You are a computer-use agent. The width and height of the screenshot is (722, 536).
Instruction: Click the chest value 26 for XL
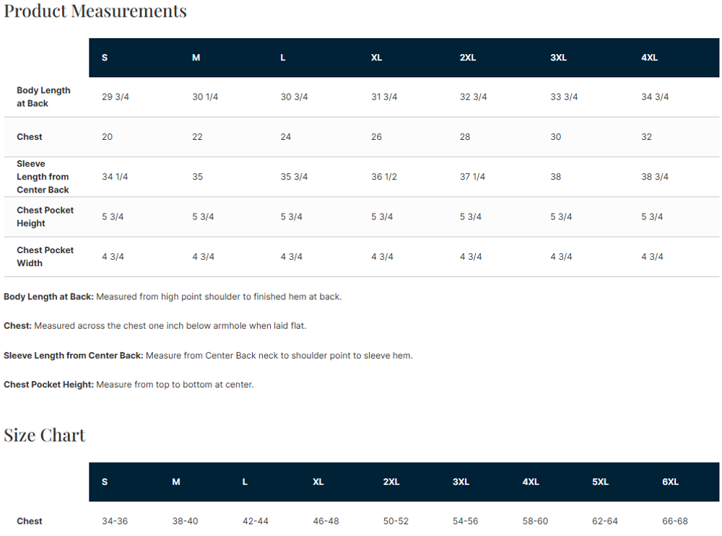376,137
